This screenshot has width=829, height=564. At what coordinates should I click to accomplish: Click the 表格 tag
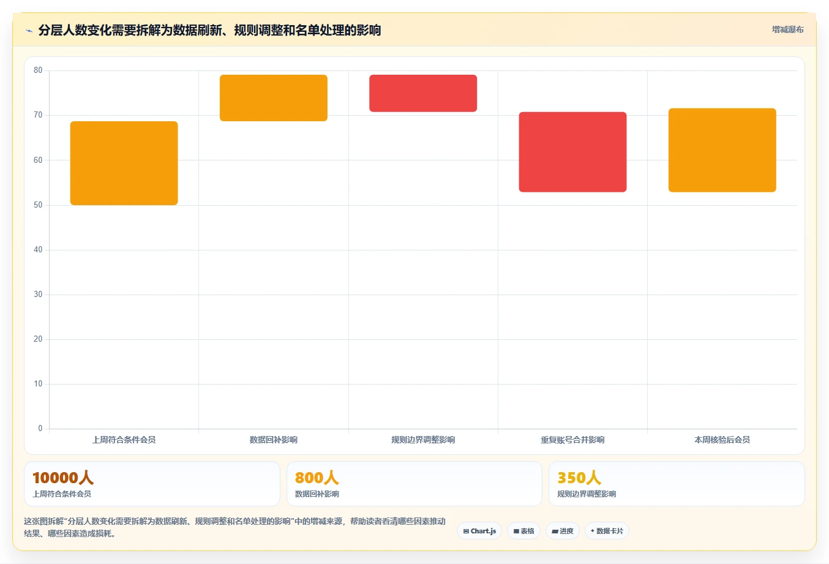[x=523, y=531]
